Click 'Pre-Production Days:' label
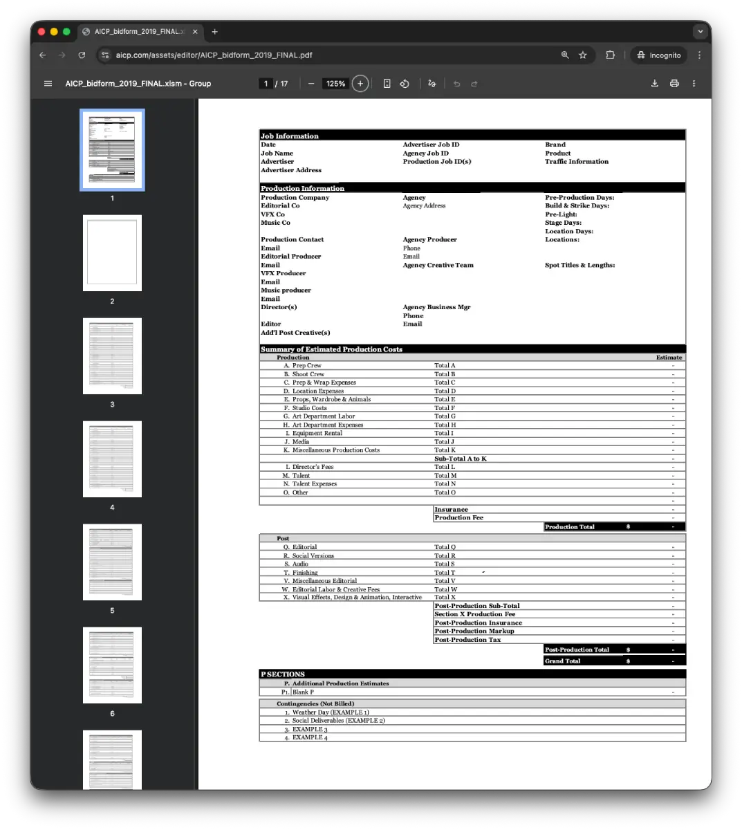742x830 pixels. [579, 198]
